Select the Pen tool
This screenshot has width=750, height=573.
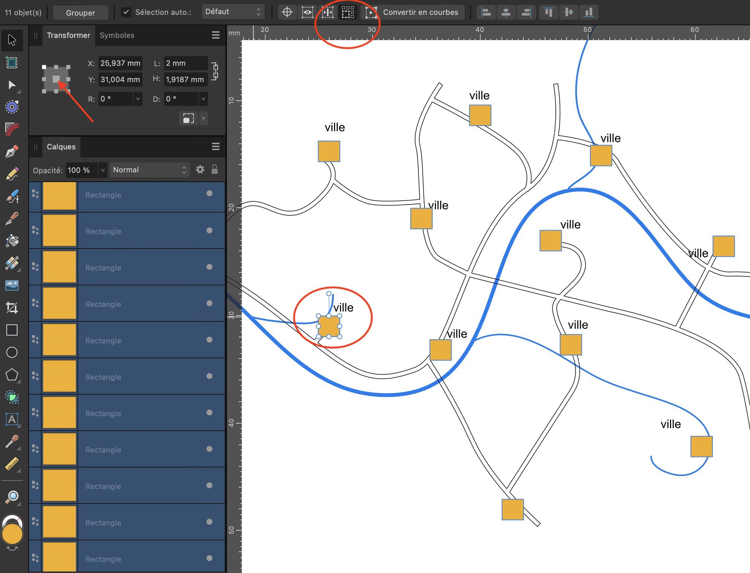click(x=12, y=152)
